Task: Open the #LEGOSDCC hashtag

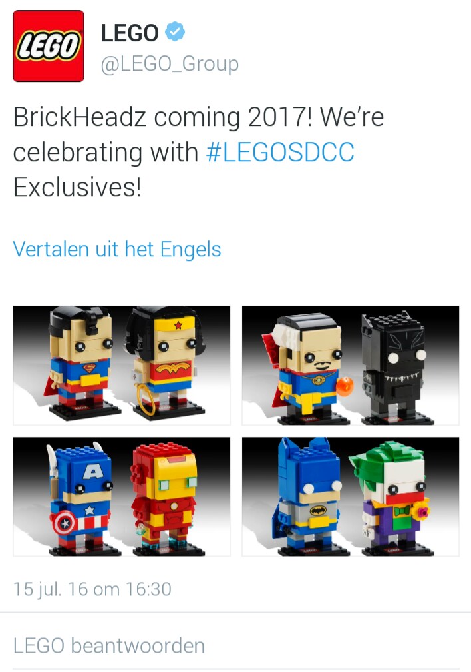Action: pyautogui.click(x=280, y=152)
